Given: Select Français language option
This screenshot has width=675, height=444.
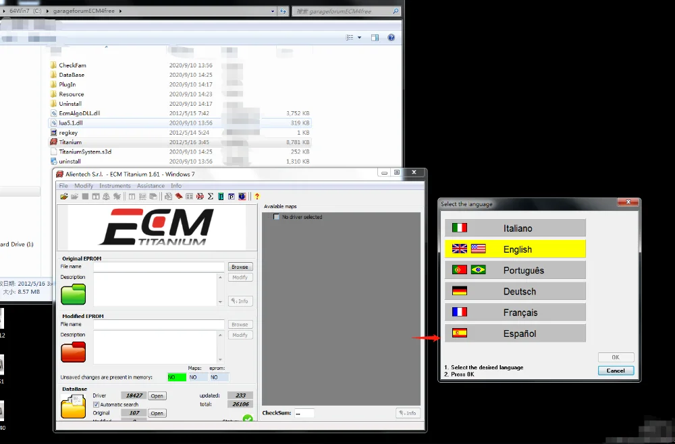Looking at the screenshot, I should point(515,312).
